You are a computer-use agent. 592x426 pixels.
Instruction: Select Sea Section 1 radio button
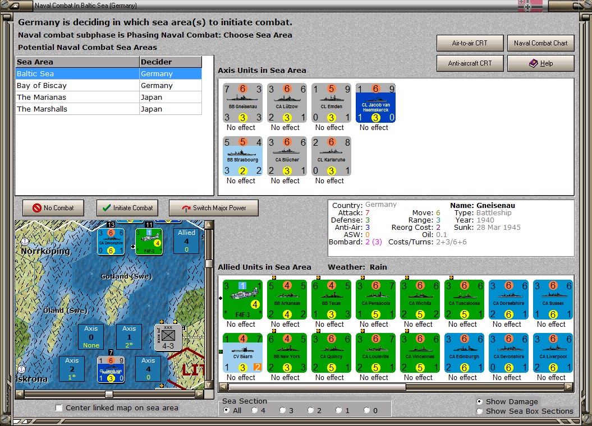339,410
